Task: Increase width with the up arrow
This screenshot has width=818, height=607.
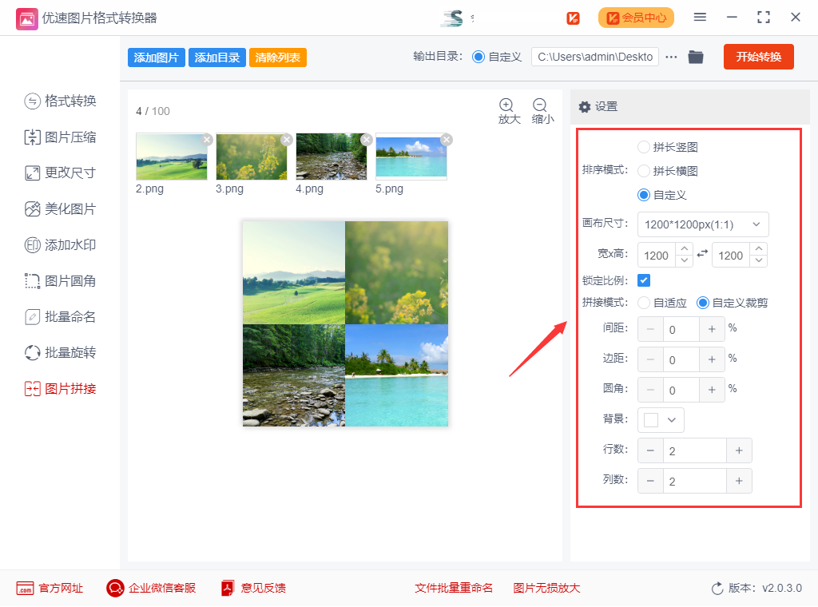Action: [x=684, y=248]
